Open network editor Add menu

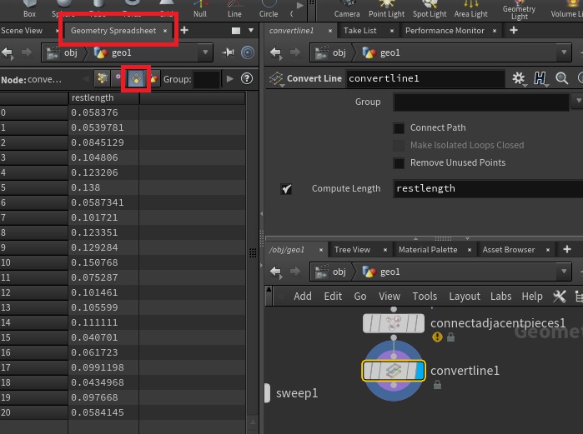pyautogui.click(x=303, y=297)
